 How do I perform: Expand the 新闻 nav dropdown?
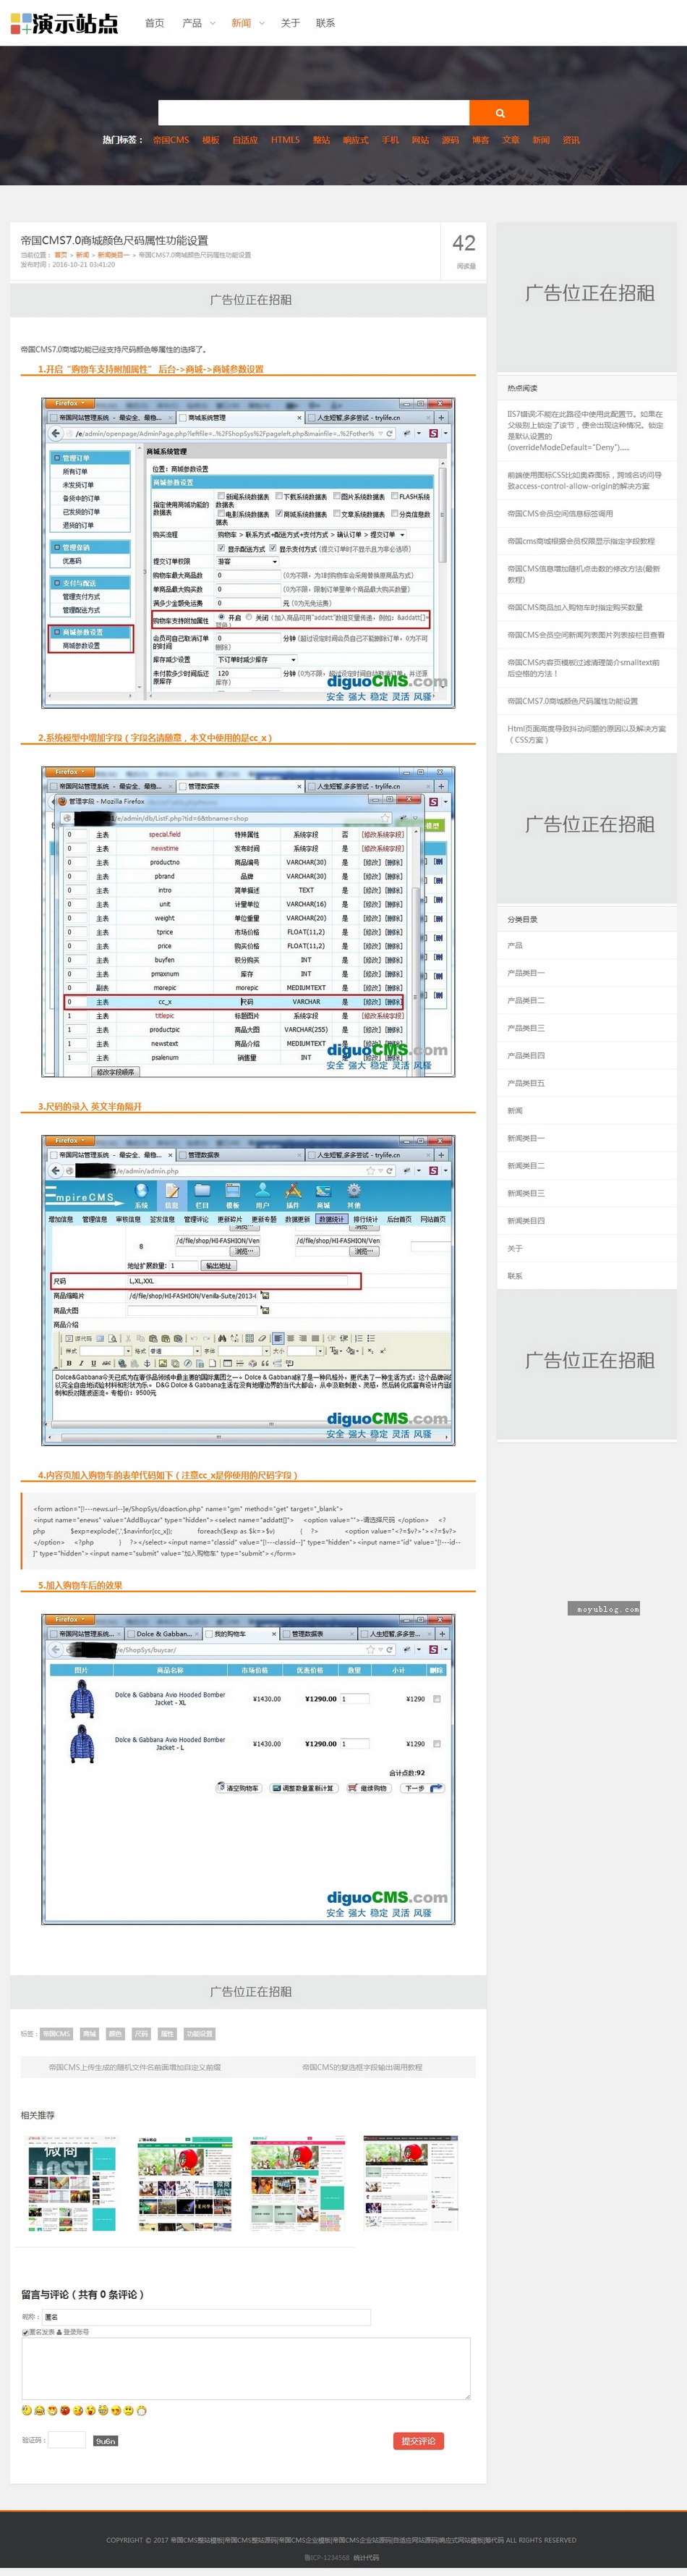(247, 23)
